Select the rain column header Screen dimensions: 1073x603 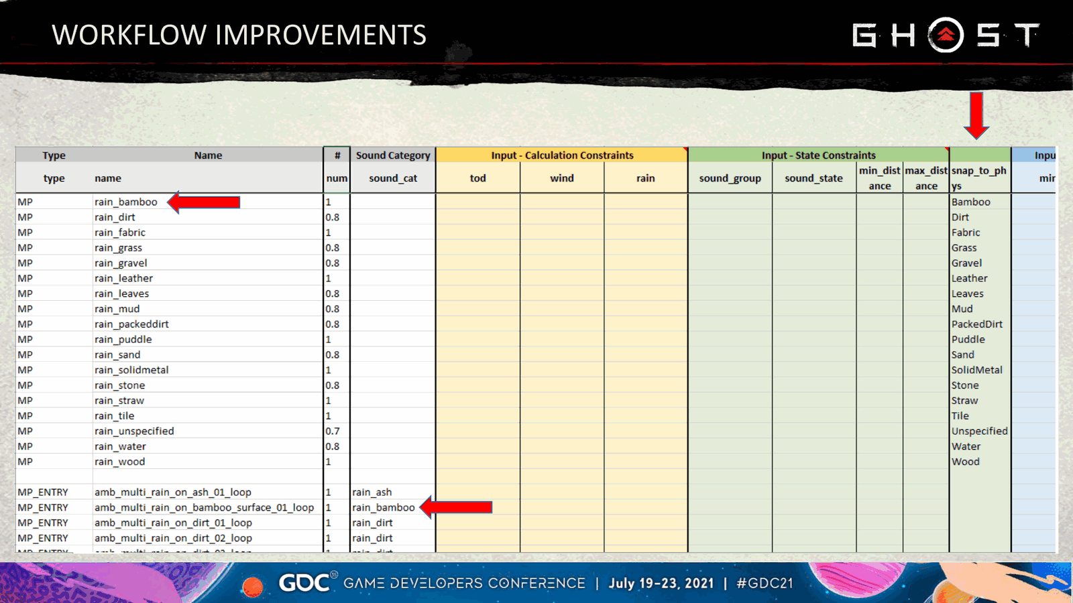coord(646,178)
